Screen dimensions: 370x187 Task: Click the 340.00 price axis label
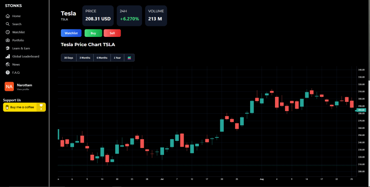[362, 70]
